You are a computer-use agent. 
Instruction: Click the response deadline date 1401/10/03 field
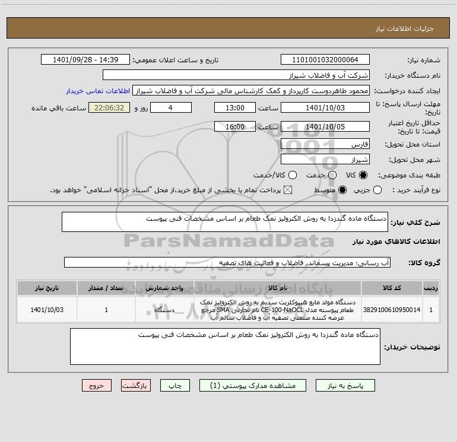pyautogui.click(x=325, y=107)
